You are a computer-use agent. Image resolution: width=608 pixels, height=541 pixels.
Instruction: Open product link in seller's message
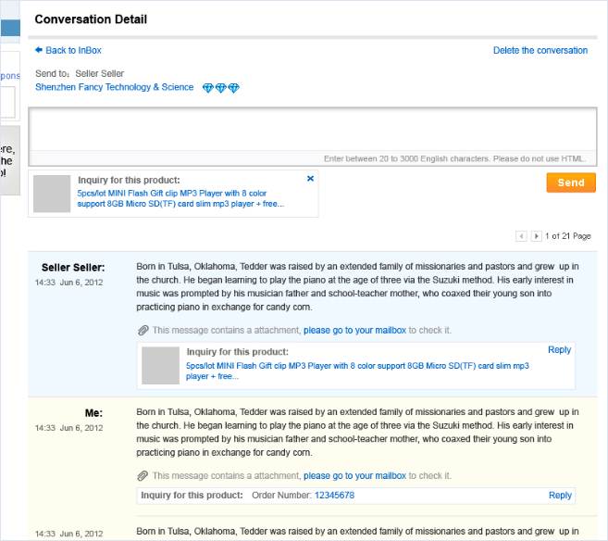(x=356, y=371)
